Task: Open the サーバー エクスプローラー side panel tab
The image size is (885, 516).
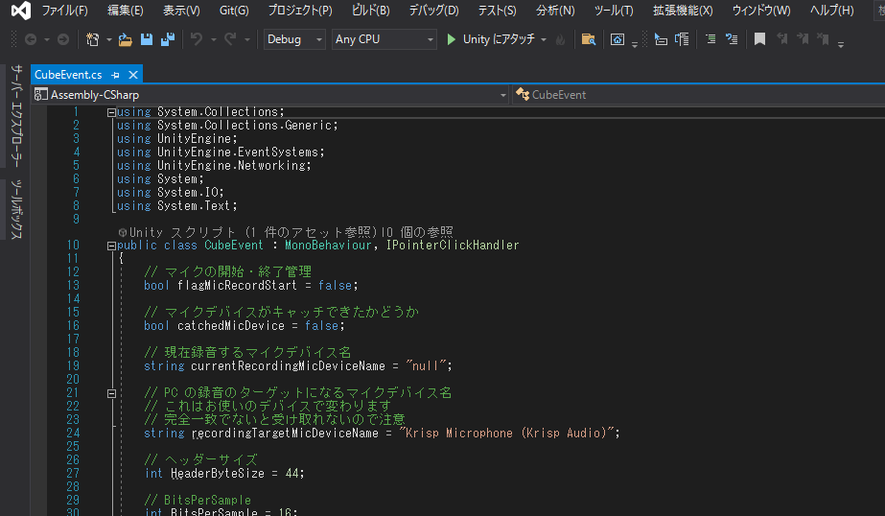Action: [x=16, y=116]
